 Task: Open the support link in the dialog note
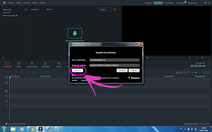[84, 80]
